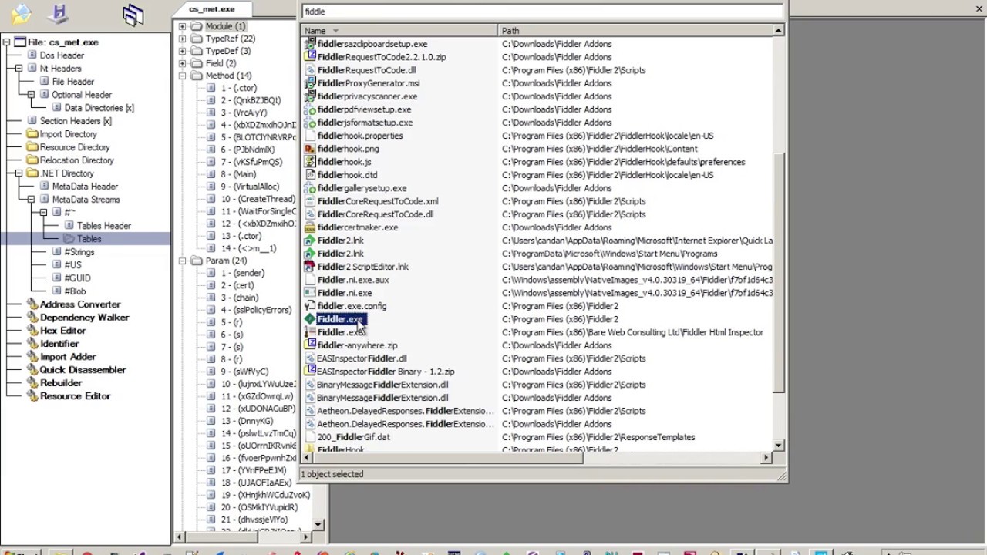Select the Data Directories [x] item
The width and height of the screenshot is (987, 555).
click(x=99, y=108)
